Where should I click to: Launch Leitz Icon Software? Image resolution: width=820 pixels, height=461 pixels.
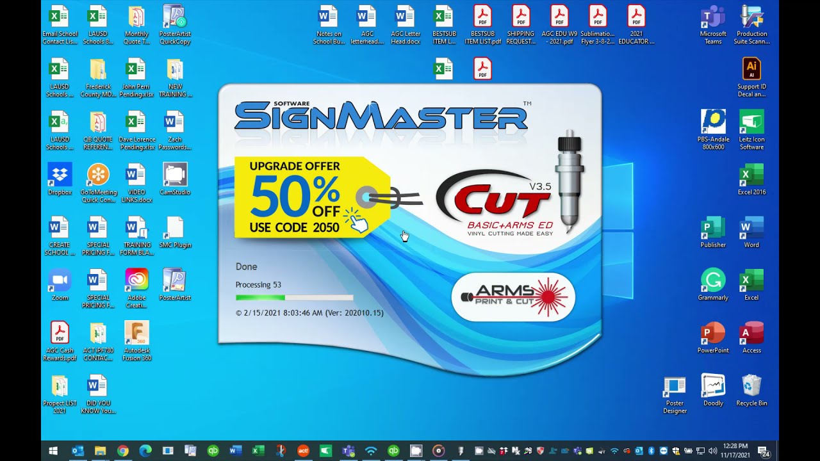tap(751, 131)
